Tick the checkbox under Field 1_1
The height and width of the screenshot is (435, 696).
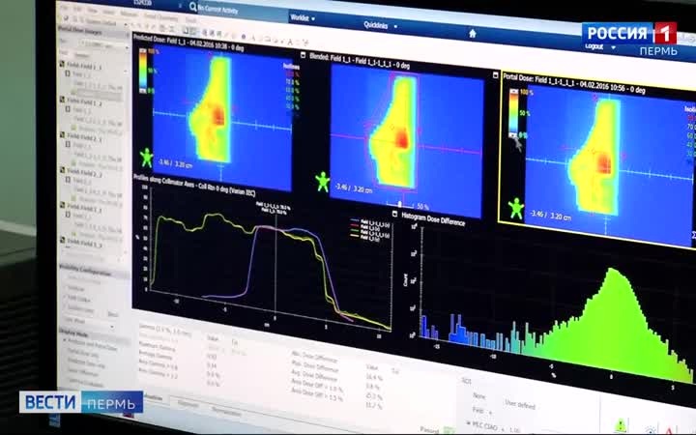[x=68, y=73]
